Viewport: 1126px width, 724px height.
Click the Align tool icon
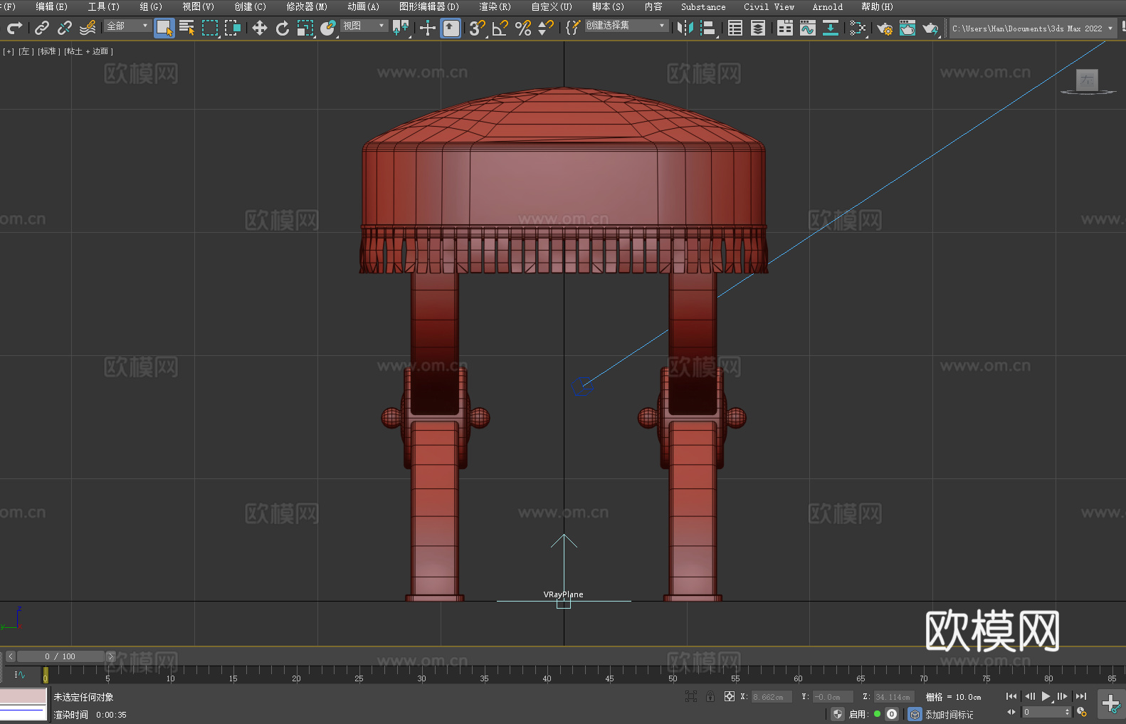pyautogui.click(x=708, y=28)
